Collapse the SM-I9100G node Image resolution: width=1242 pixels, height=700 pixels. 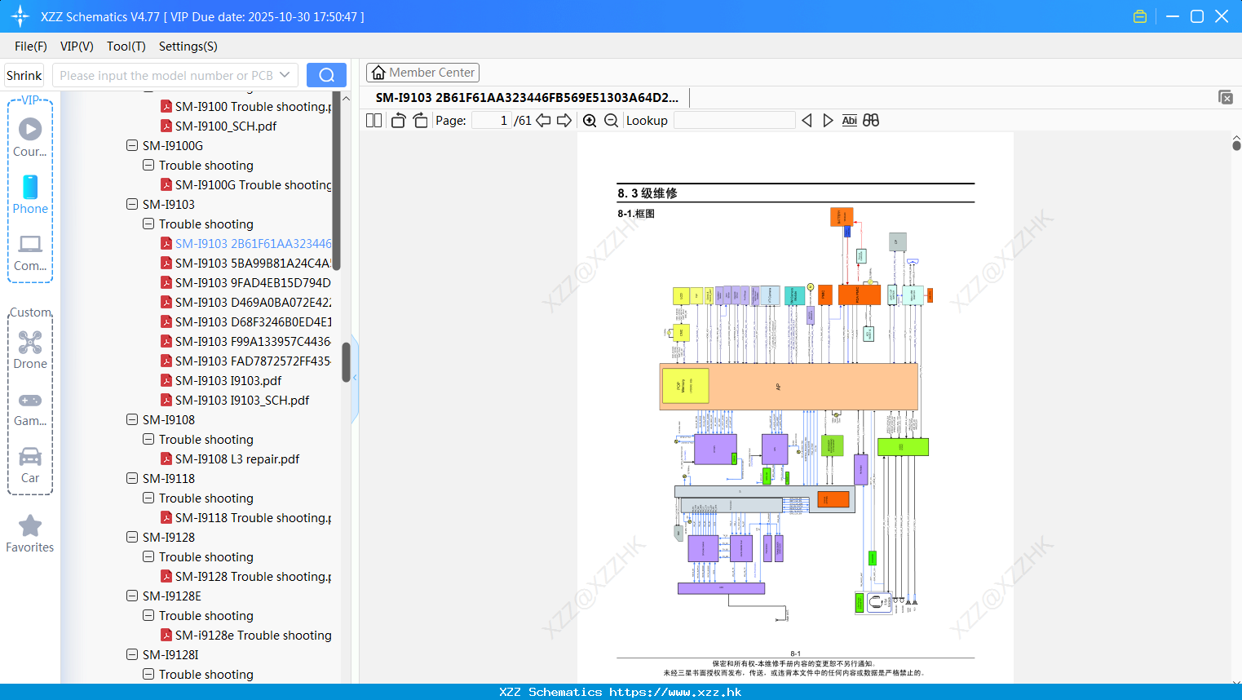pyautogui.click(x=132, y=145)
